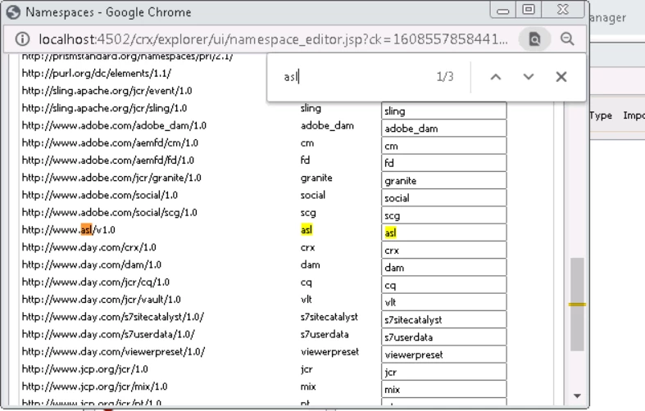Click the URI http://www.adobe.com/social/scg/1.0

pyautogui.click(x=110, y=213)
